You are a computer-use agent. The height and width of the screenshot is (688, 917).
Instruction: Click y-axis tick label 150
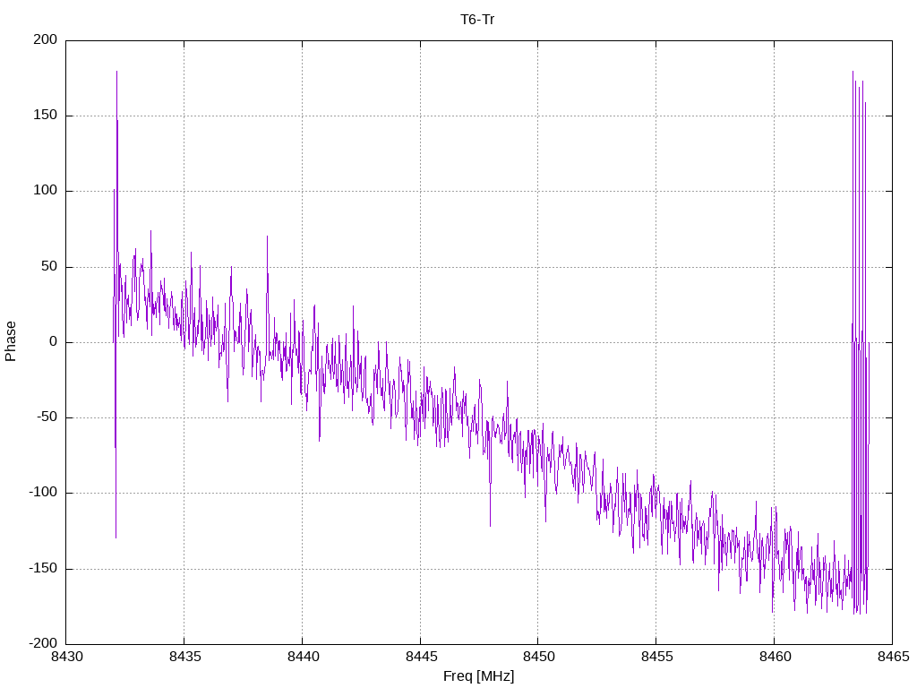pyautogui.click(x=46, y=116)
